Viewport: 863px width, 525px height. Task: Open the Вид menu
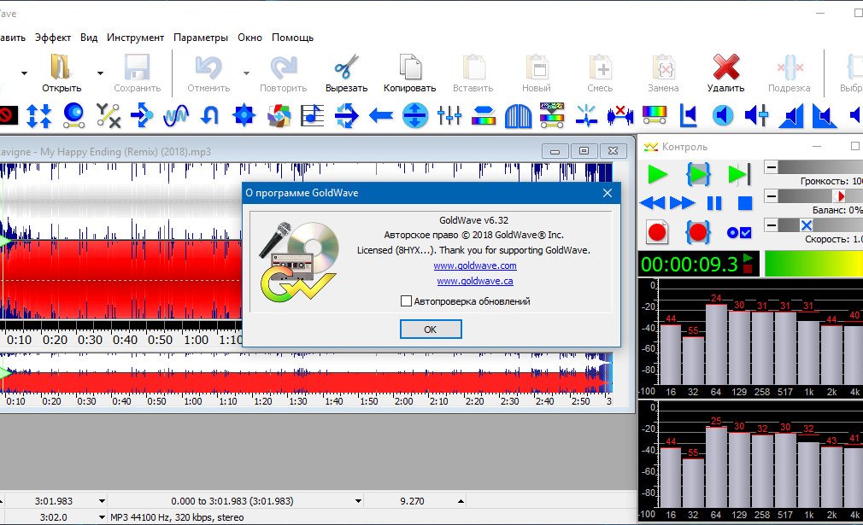click(89, 38)
